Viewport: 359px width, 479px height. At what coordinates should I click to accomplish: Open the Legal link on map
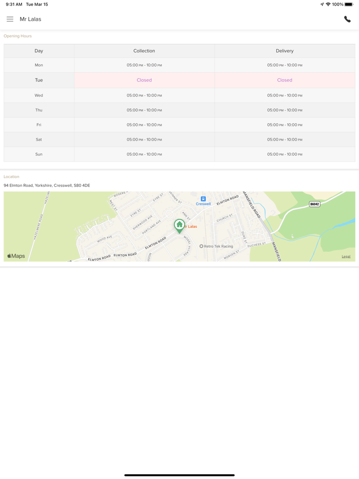pyautogui.click(x=346, y=256)
